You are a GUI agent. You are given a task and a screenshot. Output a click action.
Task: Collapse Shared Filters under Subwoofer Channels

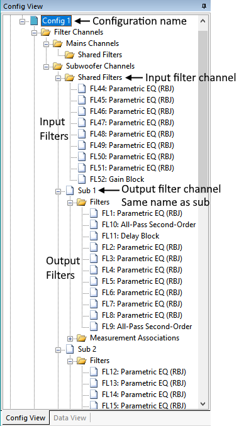coord(58,77)
